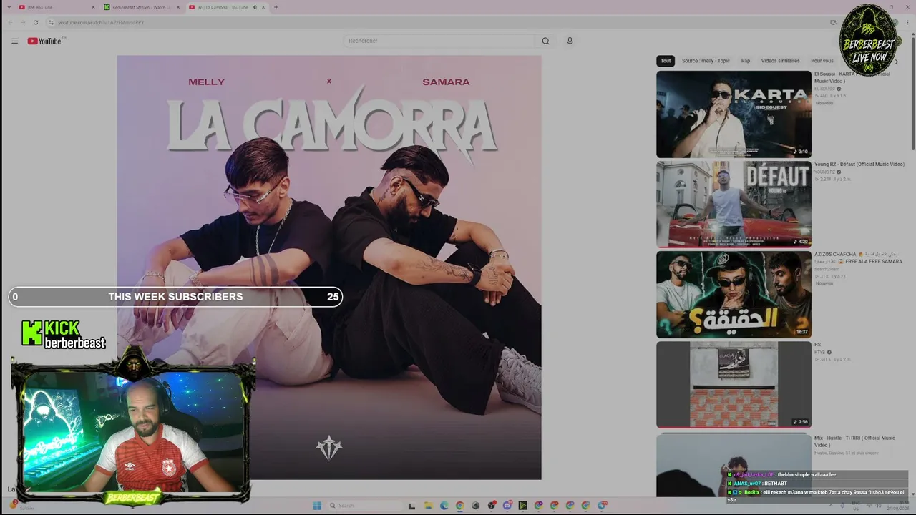Viewport: 916px width, 515px height.
Task: Open Task View on the taskbar
Action: [x=411, y=506]
